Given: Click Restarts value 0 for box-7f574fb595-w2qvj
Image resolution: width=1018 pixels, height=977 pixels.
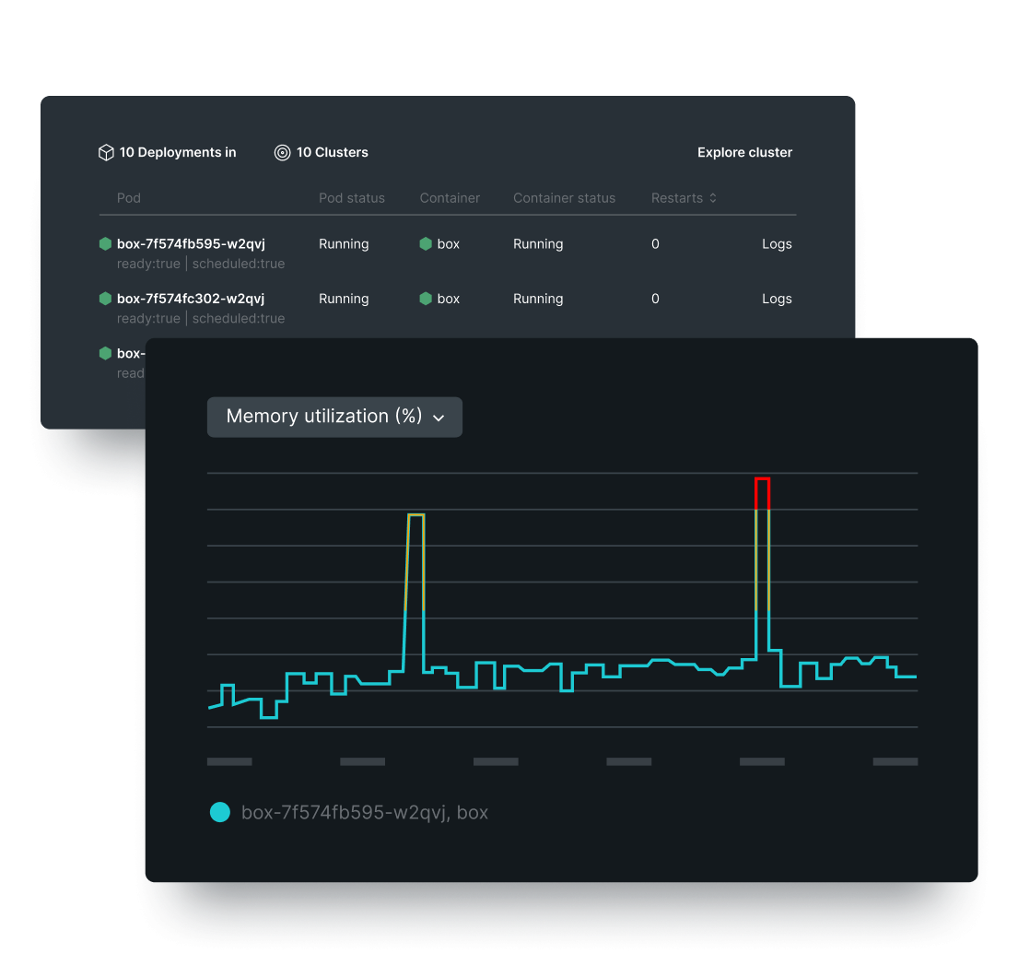Looking at the screenshot, I should pyautogui.click(x=655, y=244).
